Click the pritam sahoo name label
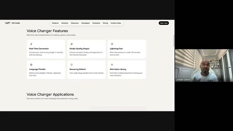 point(183,80)
